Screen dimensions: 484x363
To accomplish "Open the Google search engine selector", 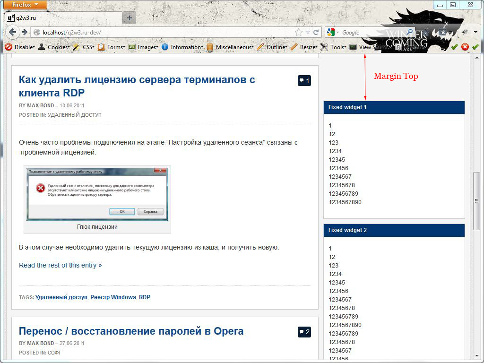I will pos(333,32).
